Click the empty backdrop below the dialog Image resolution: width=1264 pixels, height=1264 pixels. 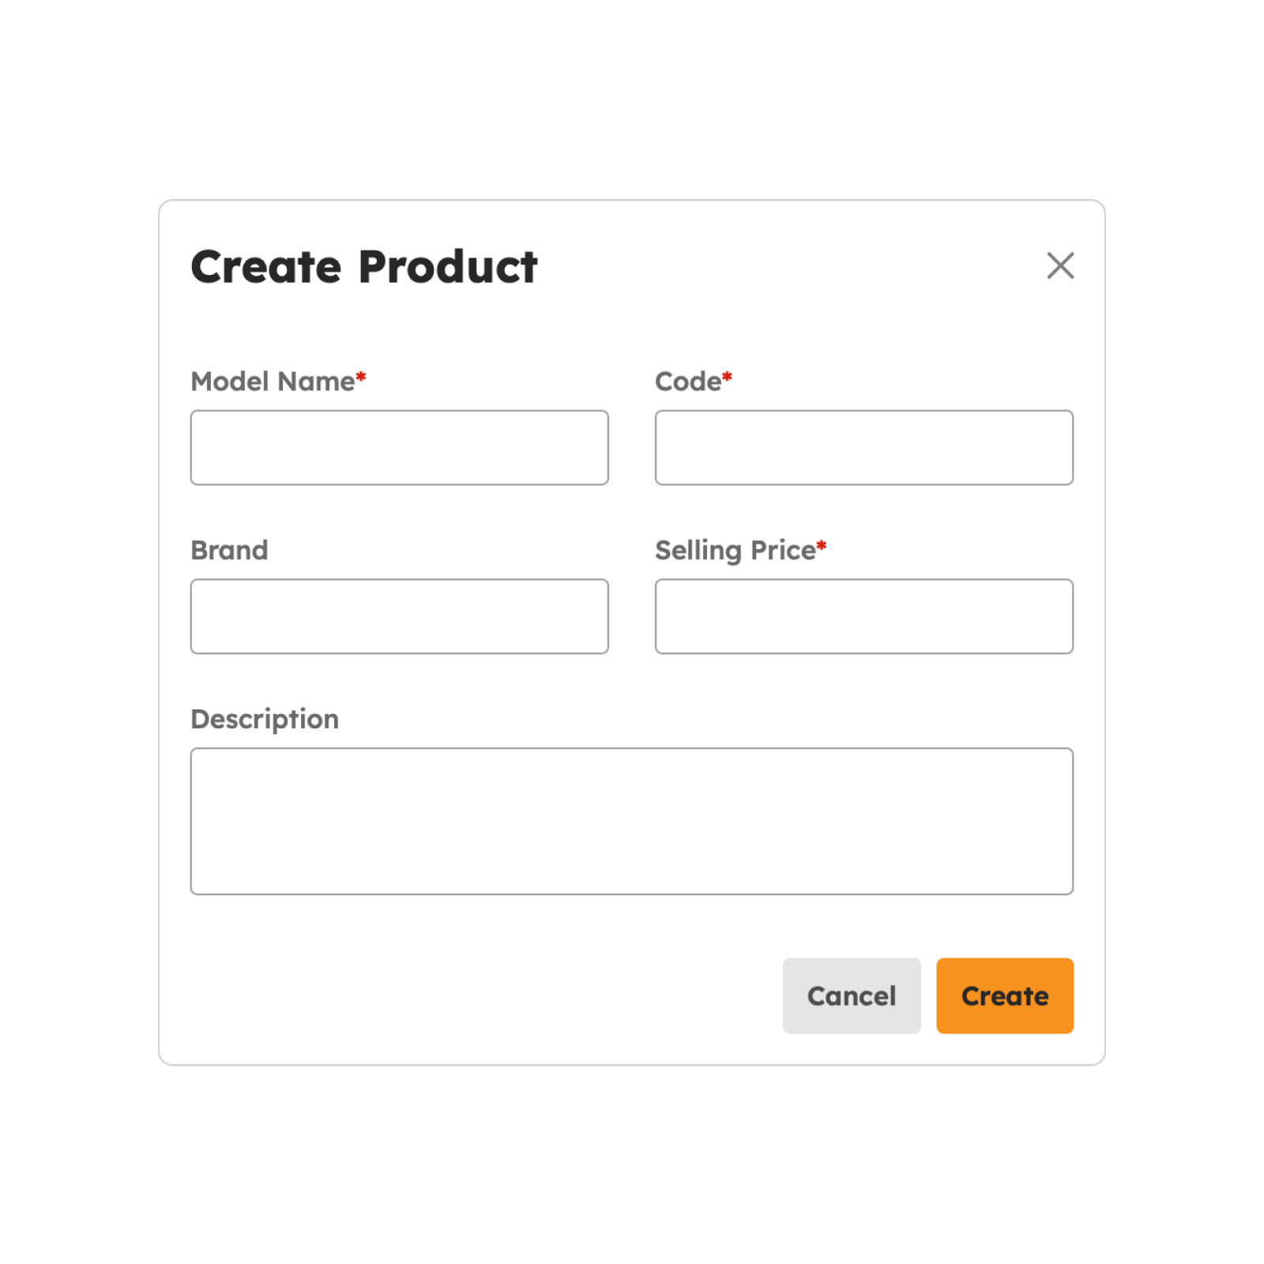point(632,1169)
